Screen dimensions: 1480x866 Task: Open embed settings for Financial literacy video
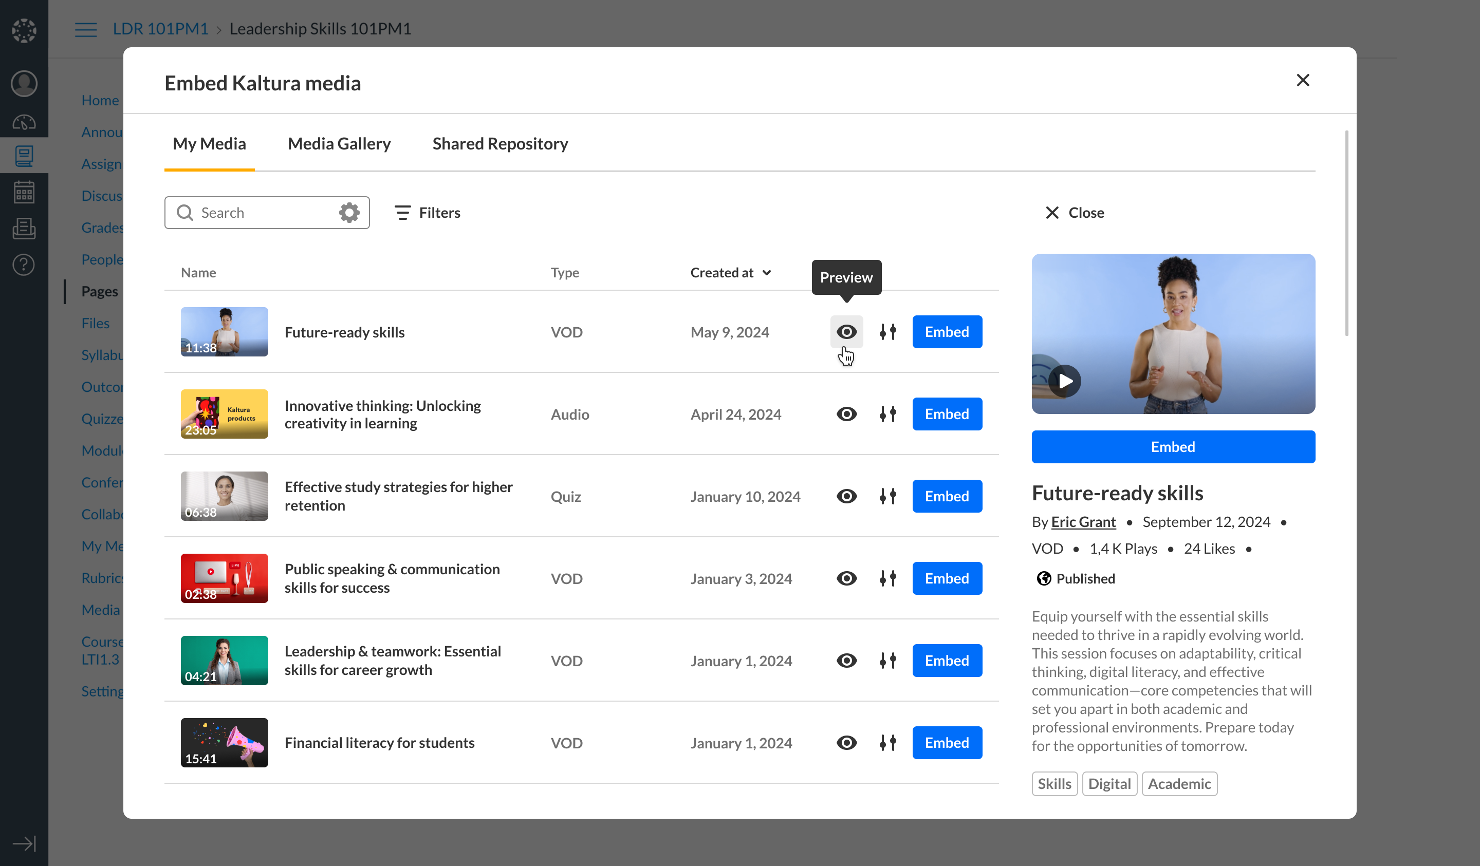pyautogui.click(x=887, y=743)
